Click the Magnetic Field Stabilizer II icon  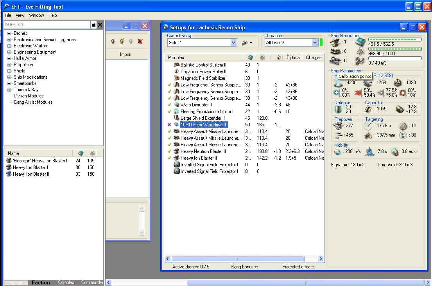pyautogui.click(x=177, y=78)
